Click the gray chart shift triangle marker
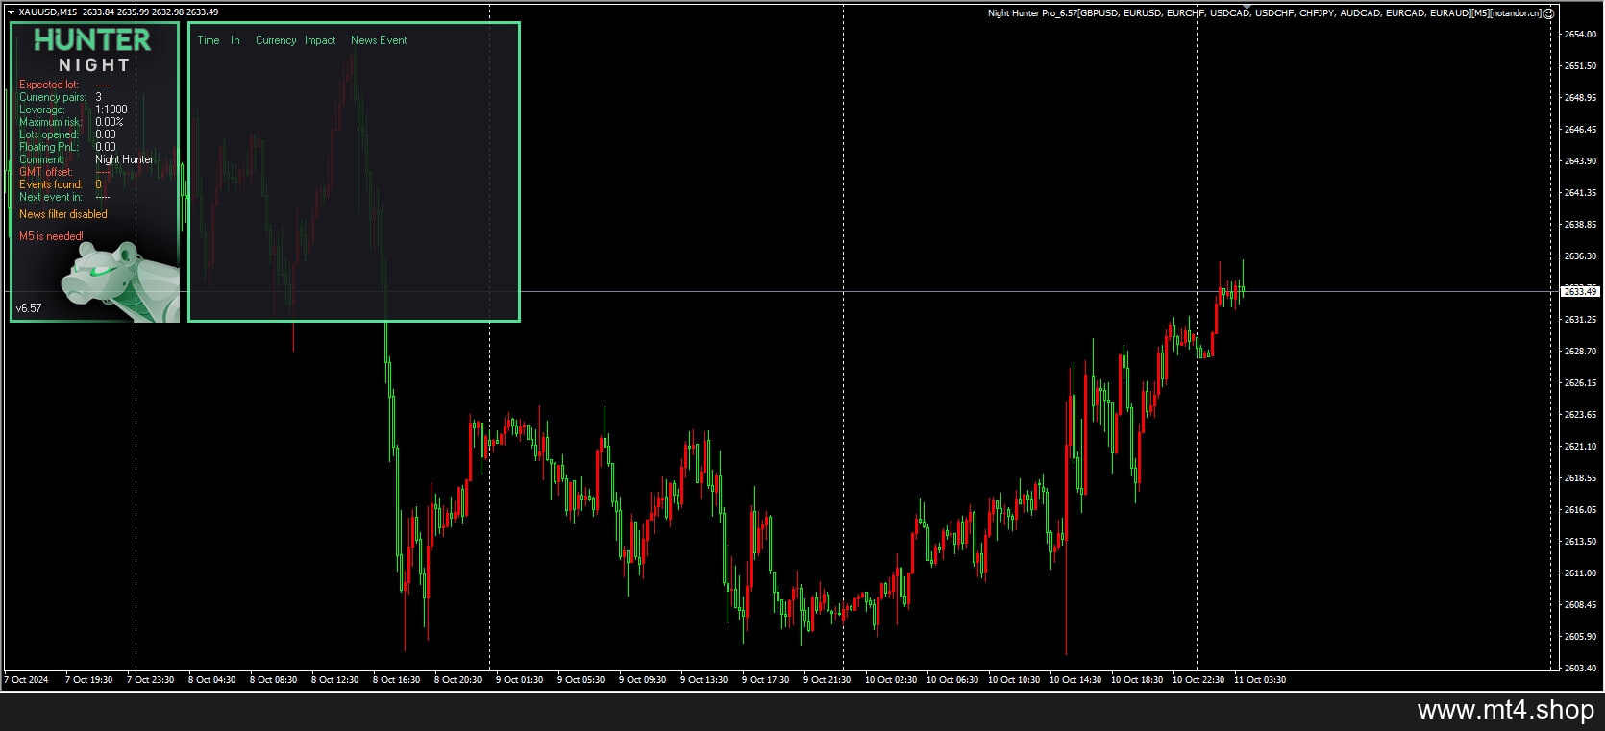Image resolution: width=1605 pixels, height=731 pixels. (1247, 8)
